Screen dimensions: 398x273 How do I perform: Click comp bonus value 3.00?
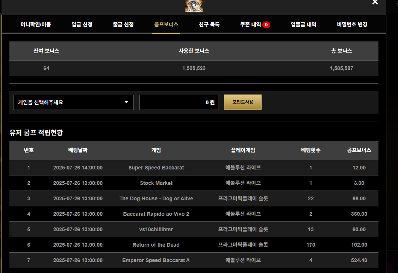point(359,183)
